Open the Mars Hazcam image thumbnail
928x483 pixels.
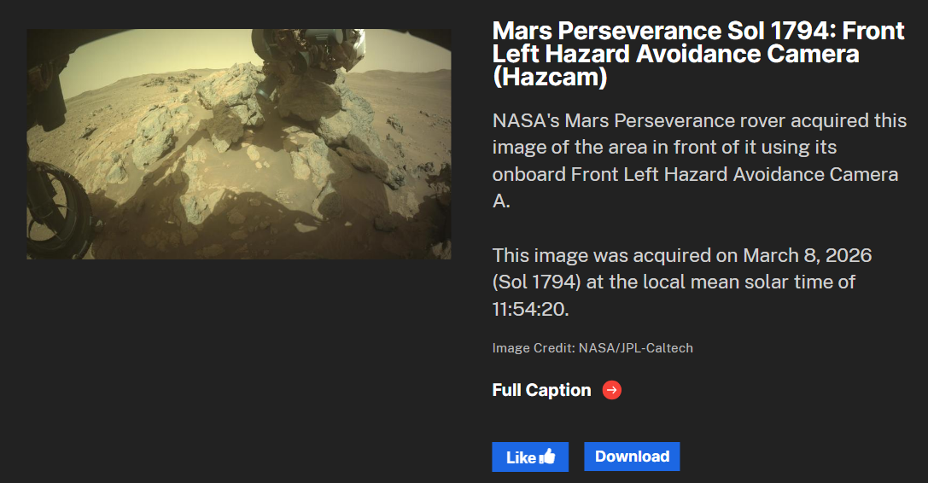239,144
